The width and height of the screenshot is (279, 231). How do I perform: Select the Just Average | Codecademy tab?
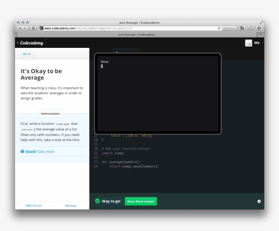[x=136, y=35]
